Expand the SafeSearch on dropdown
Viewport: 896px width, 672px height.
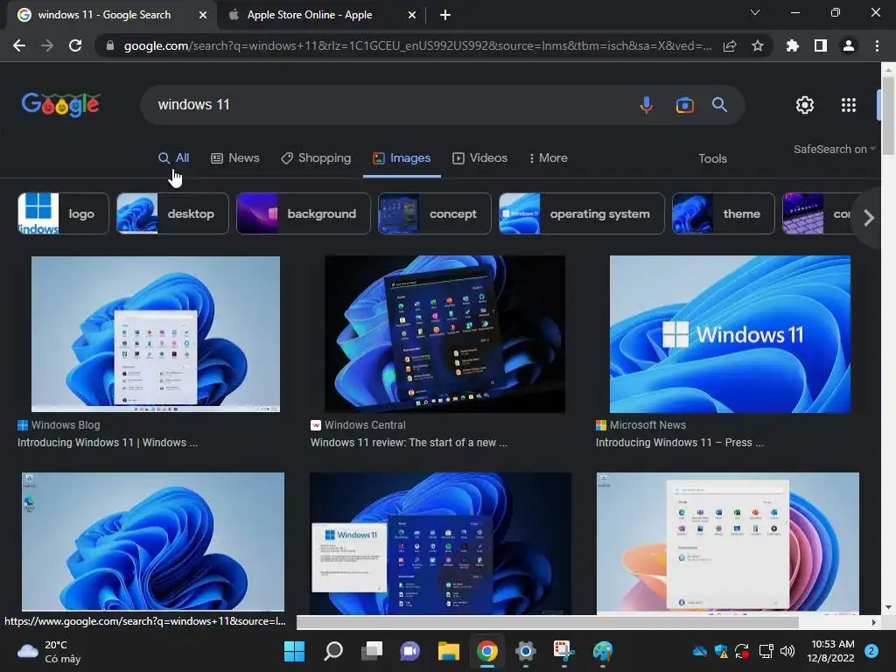[834, 149]
